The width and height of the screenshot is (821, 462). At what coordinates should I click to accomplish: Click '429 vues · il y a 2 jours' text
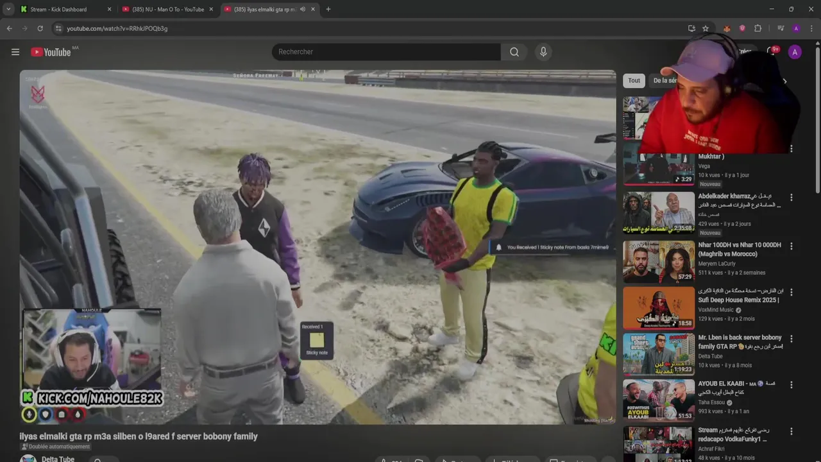[724, 224]
